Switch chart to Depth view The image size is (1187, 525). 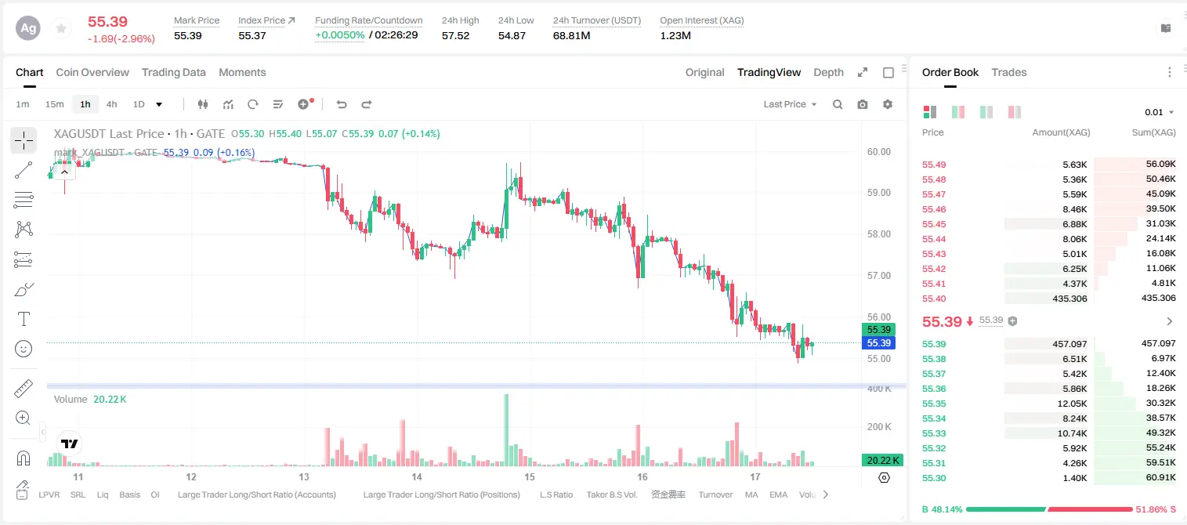tap(828, 72)
